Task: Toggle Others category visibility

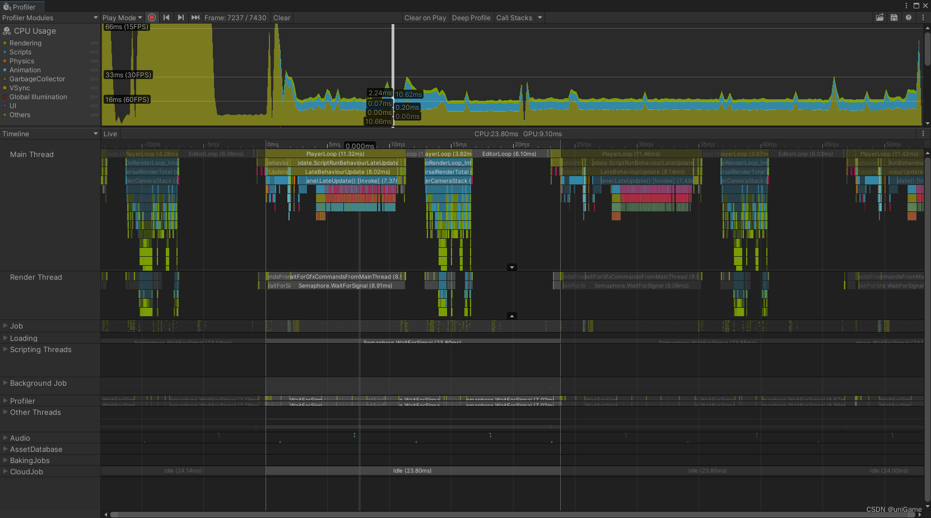Action: point(5,115)
